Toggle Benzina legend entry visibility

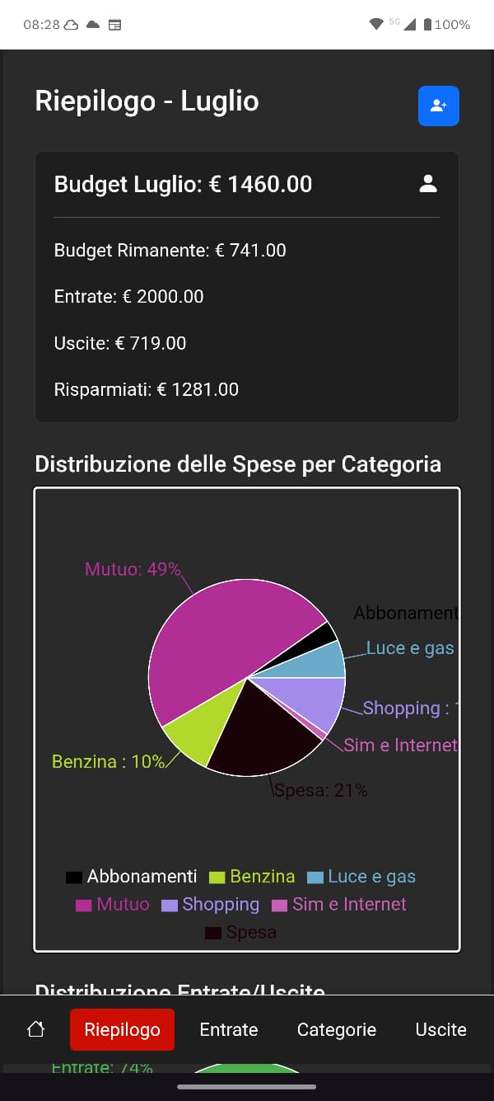252,877
